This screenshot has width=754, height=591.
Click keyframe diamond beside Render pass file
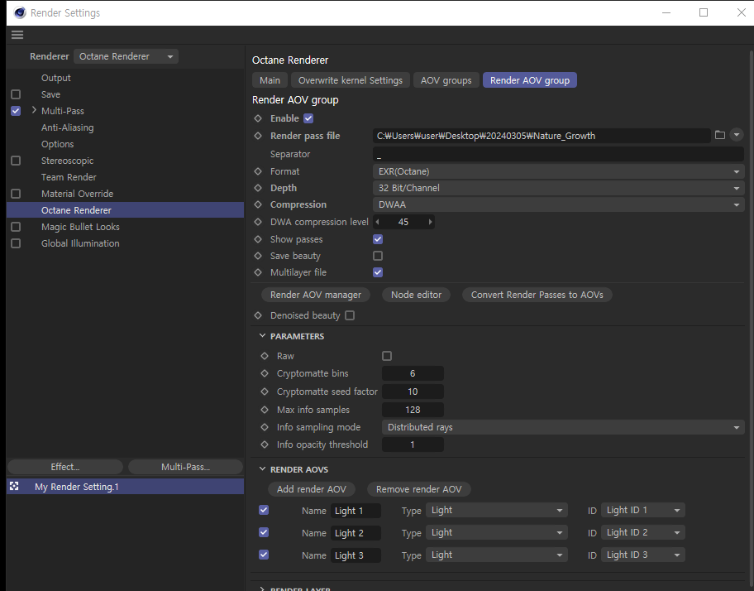pyautogui.click(x=258, y=136)
